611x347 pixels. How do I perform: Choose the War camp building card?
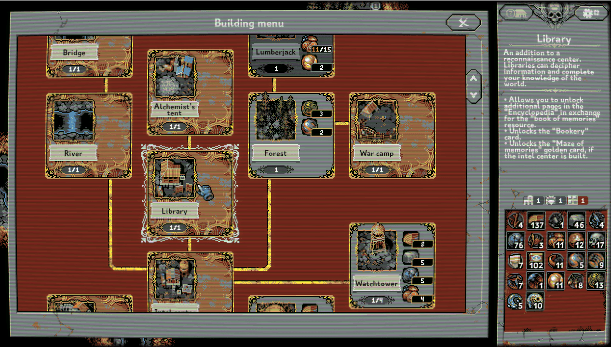click(x=392, y=136)
